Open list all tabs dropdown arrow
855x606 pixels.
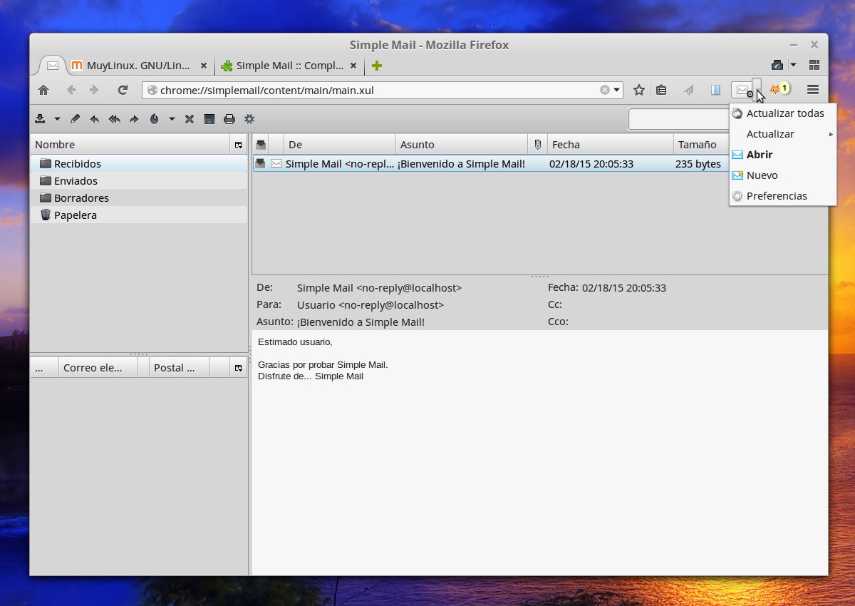793,65
